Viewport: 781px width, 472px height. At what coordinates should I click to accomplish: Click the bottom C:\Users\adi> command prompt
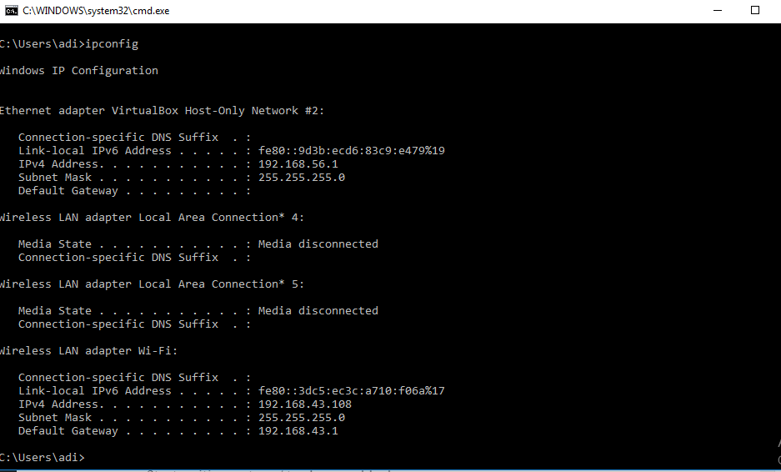tap(42, 458)
